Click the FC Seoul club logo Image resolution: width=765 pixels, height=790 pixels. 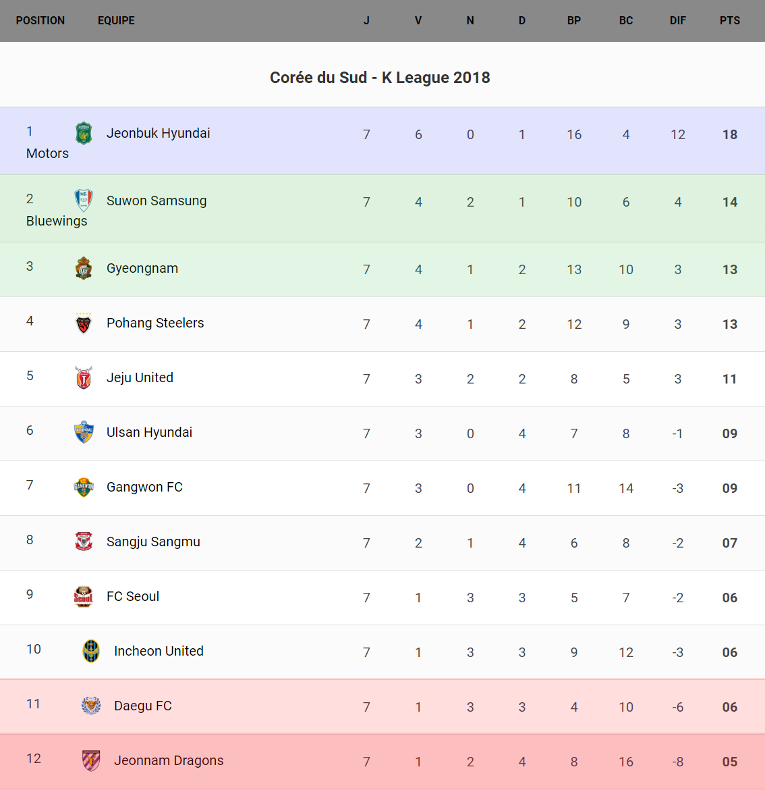[84, 596]
